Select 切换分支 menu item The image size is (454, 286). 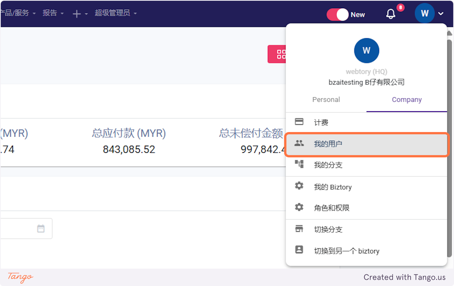coord(366,230)
